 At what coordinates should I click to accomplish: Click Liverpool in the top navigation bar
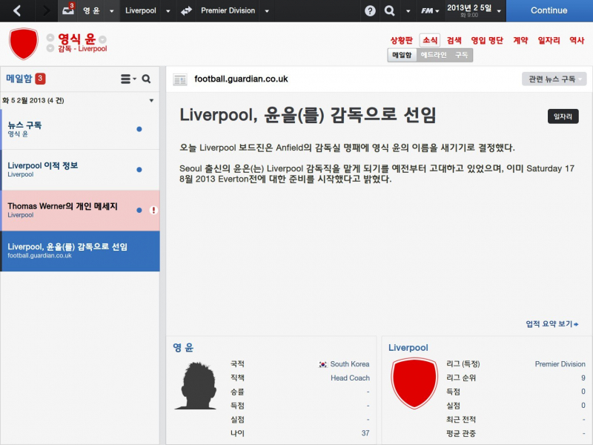click(141, 10)
